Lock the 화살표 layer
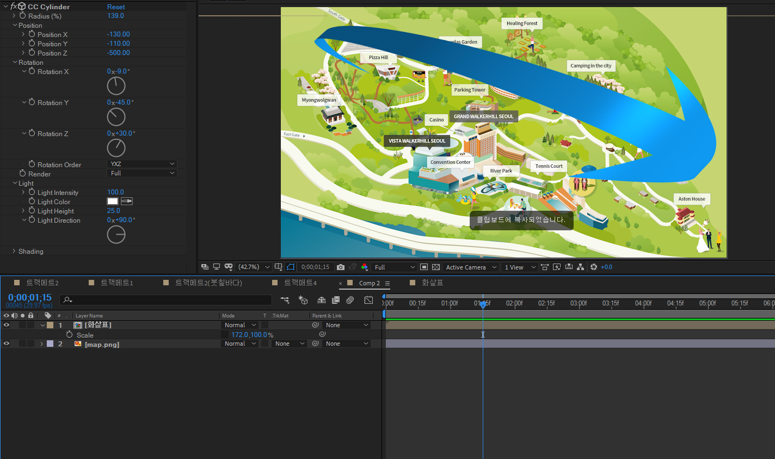The height and width of the screenshot is (459, 775). [x=30, y=325]
